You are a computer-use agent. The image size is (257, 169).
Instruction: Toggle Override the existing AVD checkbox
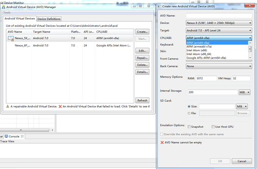click(161, 134)
